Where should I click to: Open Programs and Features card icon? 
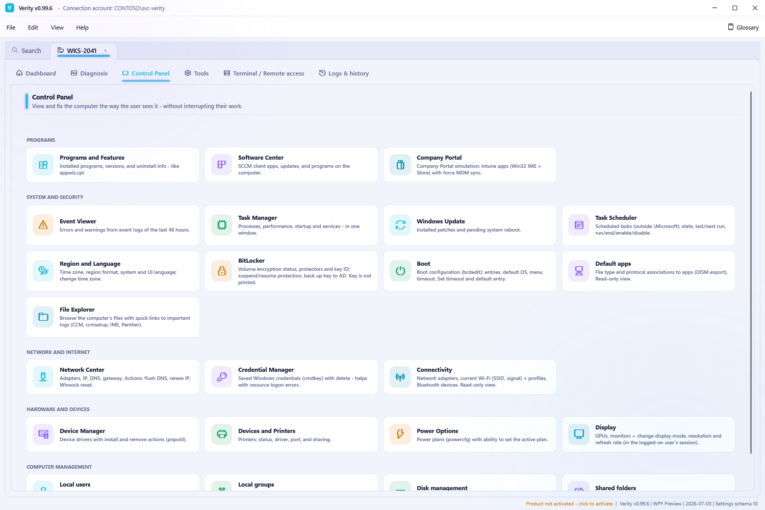pos(43,165)
